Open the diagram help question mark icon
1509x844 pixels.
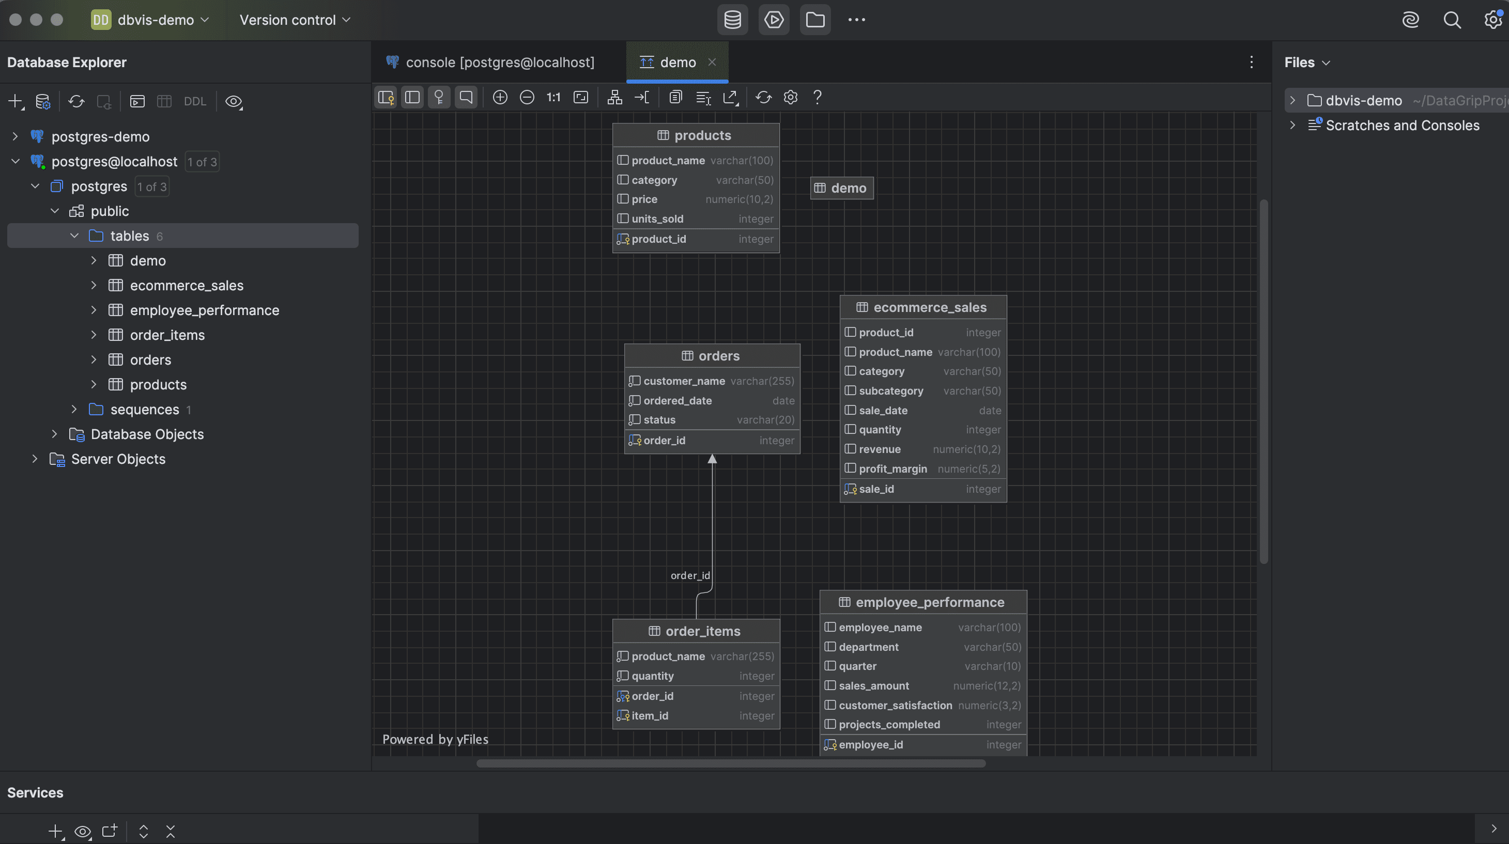coord(817,97)
